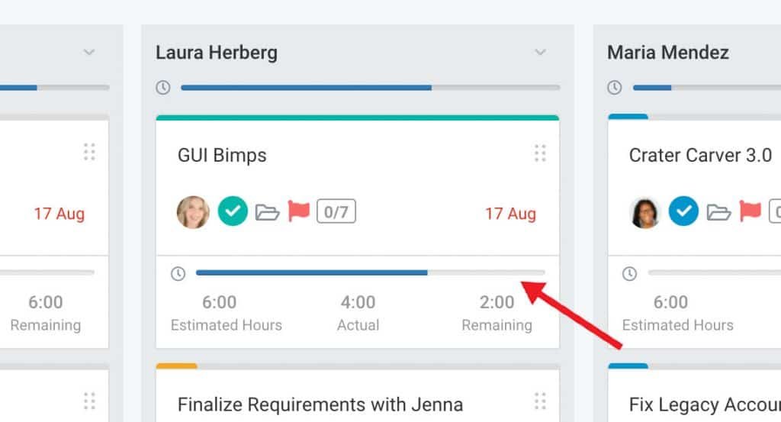Screen dimensions: 781x422
Task: Click the drag handle on Finalize Requirements card
Action: point(540,401)
